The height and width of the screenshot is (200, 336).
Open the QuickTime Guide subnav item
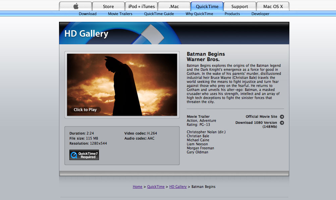(x=159, y=14)
